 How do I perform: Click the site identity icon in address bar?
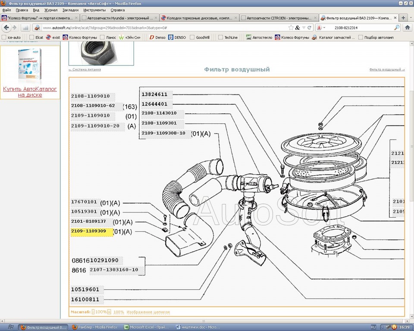pyautogui.click(x=37, y=28)
